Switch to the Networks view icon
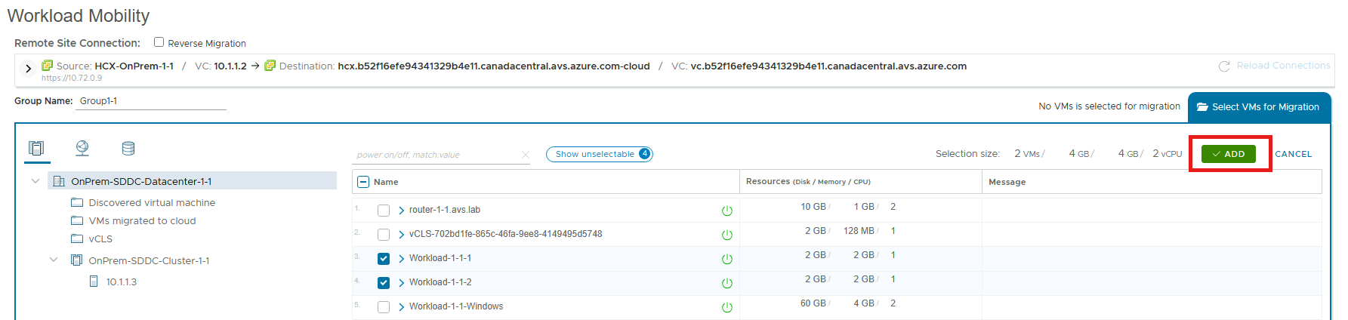1348x320 pixels. pyautogui.click(x=82, y=148)
